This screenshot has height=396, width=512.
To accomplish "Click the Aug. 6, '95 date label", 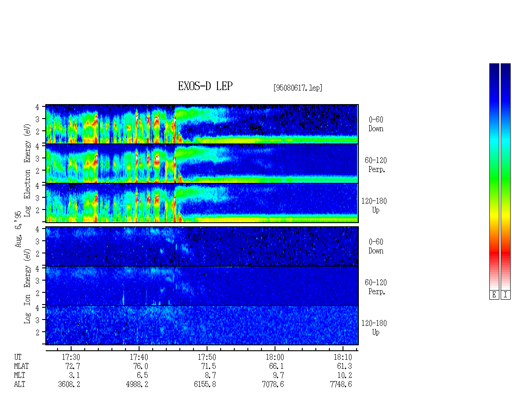I will (x=18, y=229).
